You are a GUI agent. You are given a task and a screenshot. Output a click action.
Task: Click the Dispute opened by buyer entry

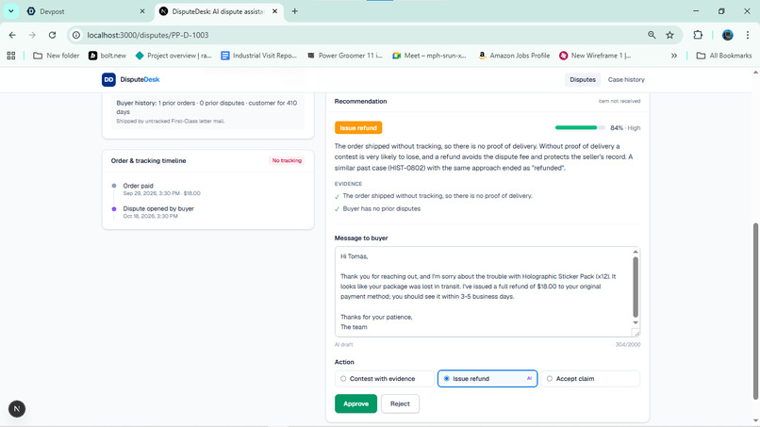[158, 212]
